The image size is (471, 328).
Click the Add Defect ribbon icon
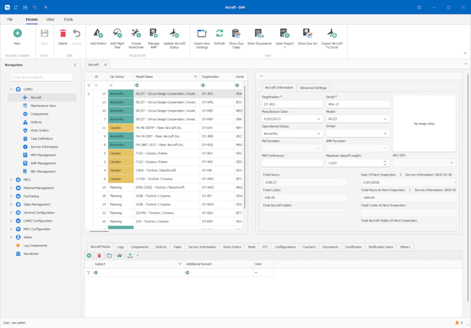pos(98,34)
